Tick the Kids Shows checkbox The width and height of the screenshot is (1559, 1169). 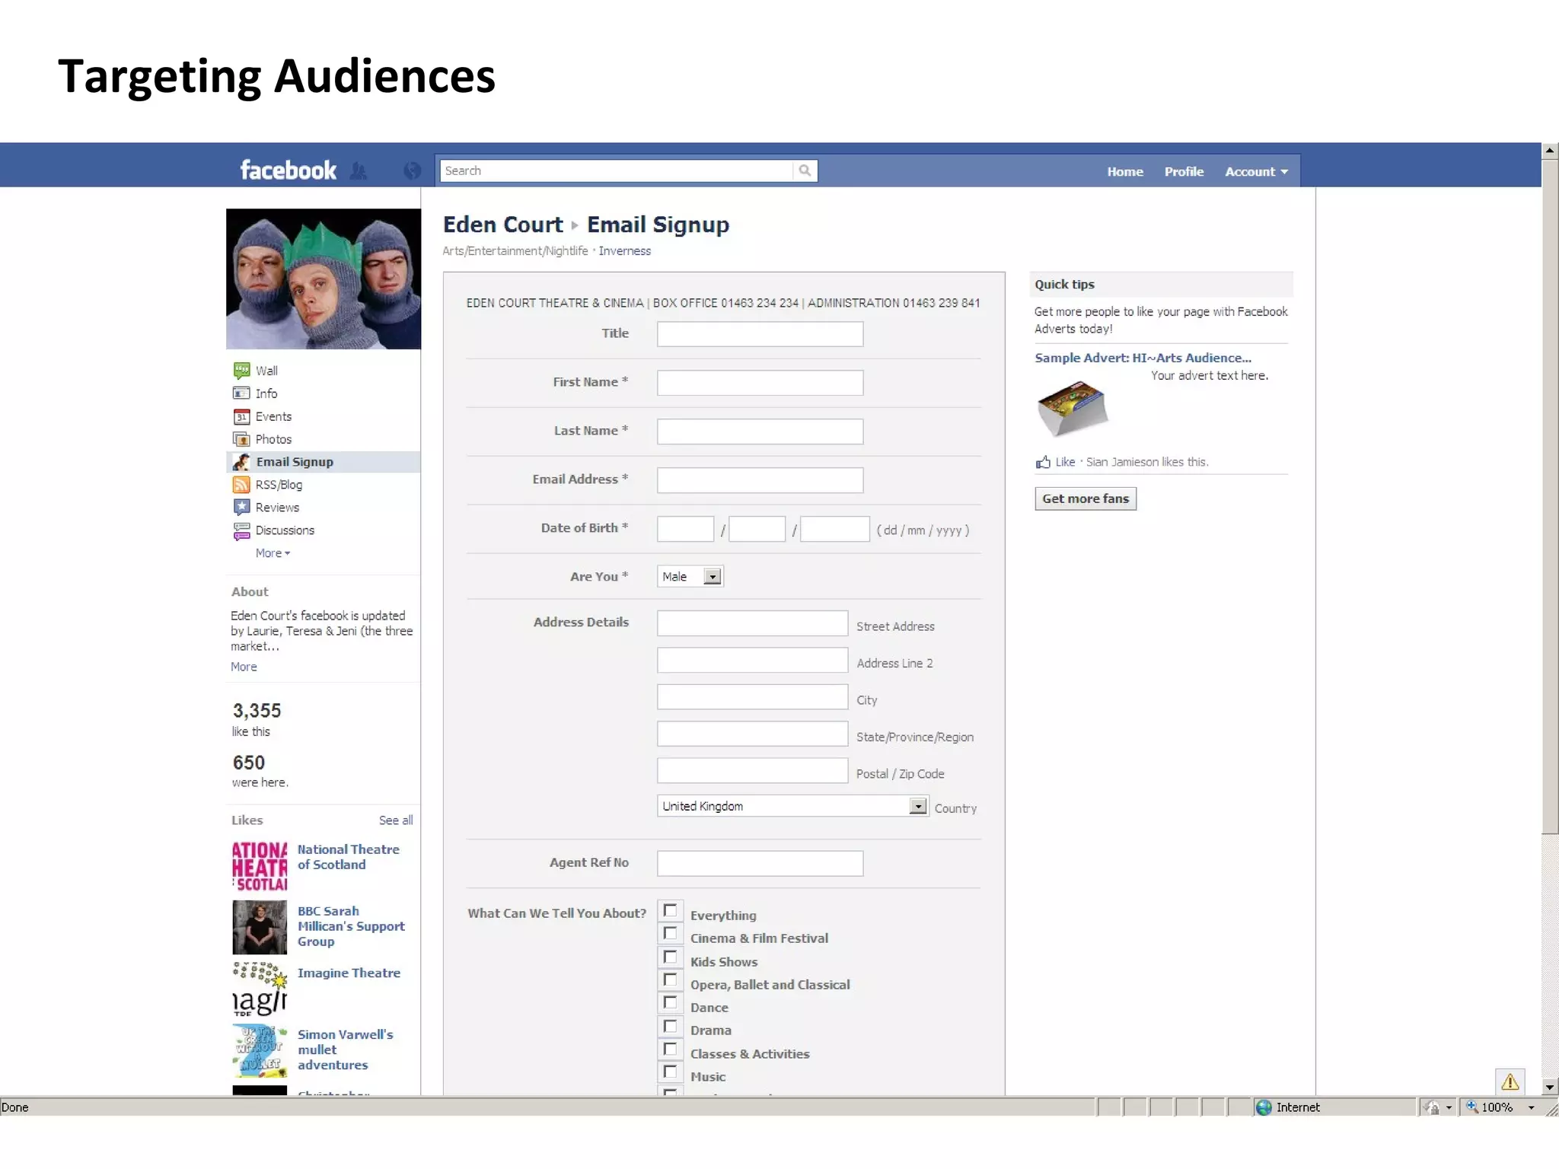tap(670, 957)
